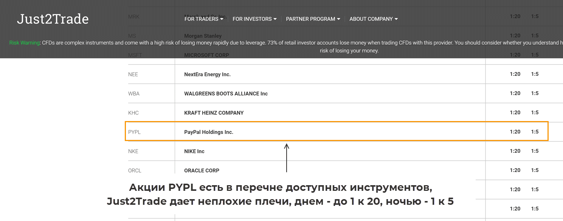
Task: Click the Just2Trade logo
Action: 53,19
